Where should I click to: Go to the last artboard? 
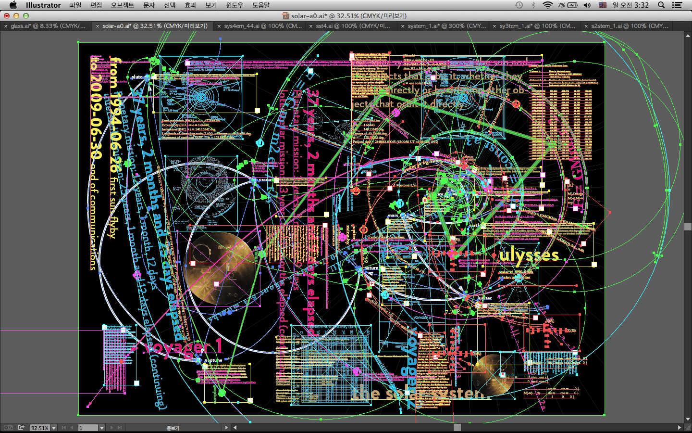[x=119, y=428]
